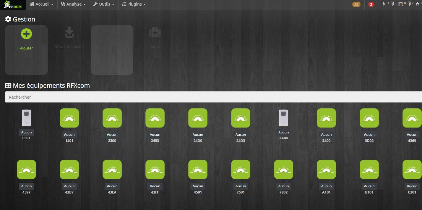Image resolution: width=422 pixels, height=210 pixels.
Task: Click the green icon for equipment 24D0
Action: pyautogui.click(x=198, y=118)
